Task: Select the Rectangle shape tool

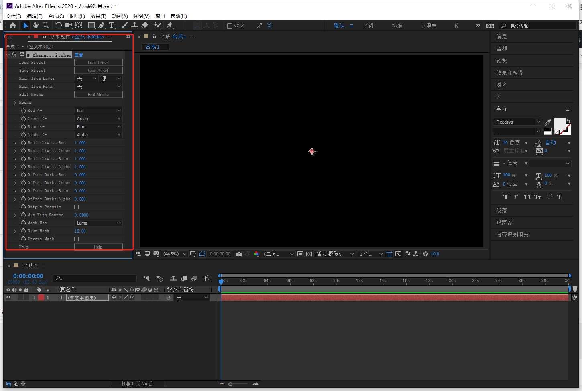Action: coord(92,26)
